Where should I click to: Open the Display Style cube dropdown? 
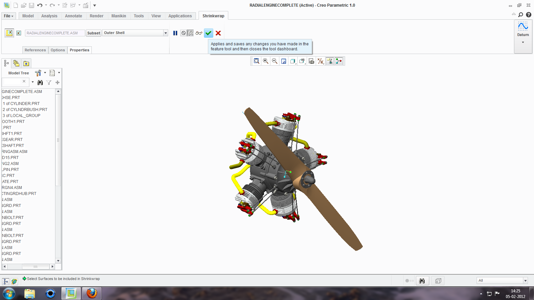pyautogui.click(x=293, y=61)
